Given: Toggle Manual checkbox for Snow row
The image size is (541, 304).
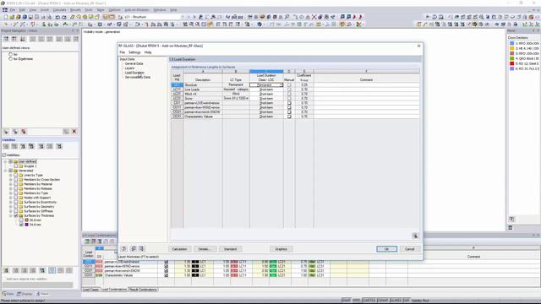Looking at the screenshot, I should coord(289,98).
